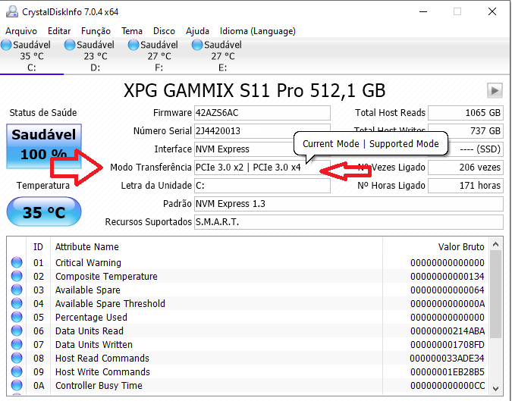Click the status icon for Available Spare row 03
512x401 pixels.
(x=17, y=290)
